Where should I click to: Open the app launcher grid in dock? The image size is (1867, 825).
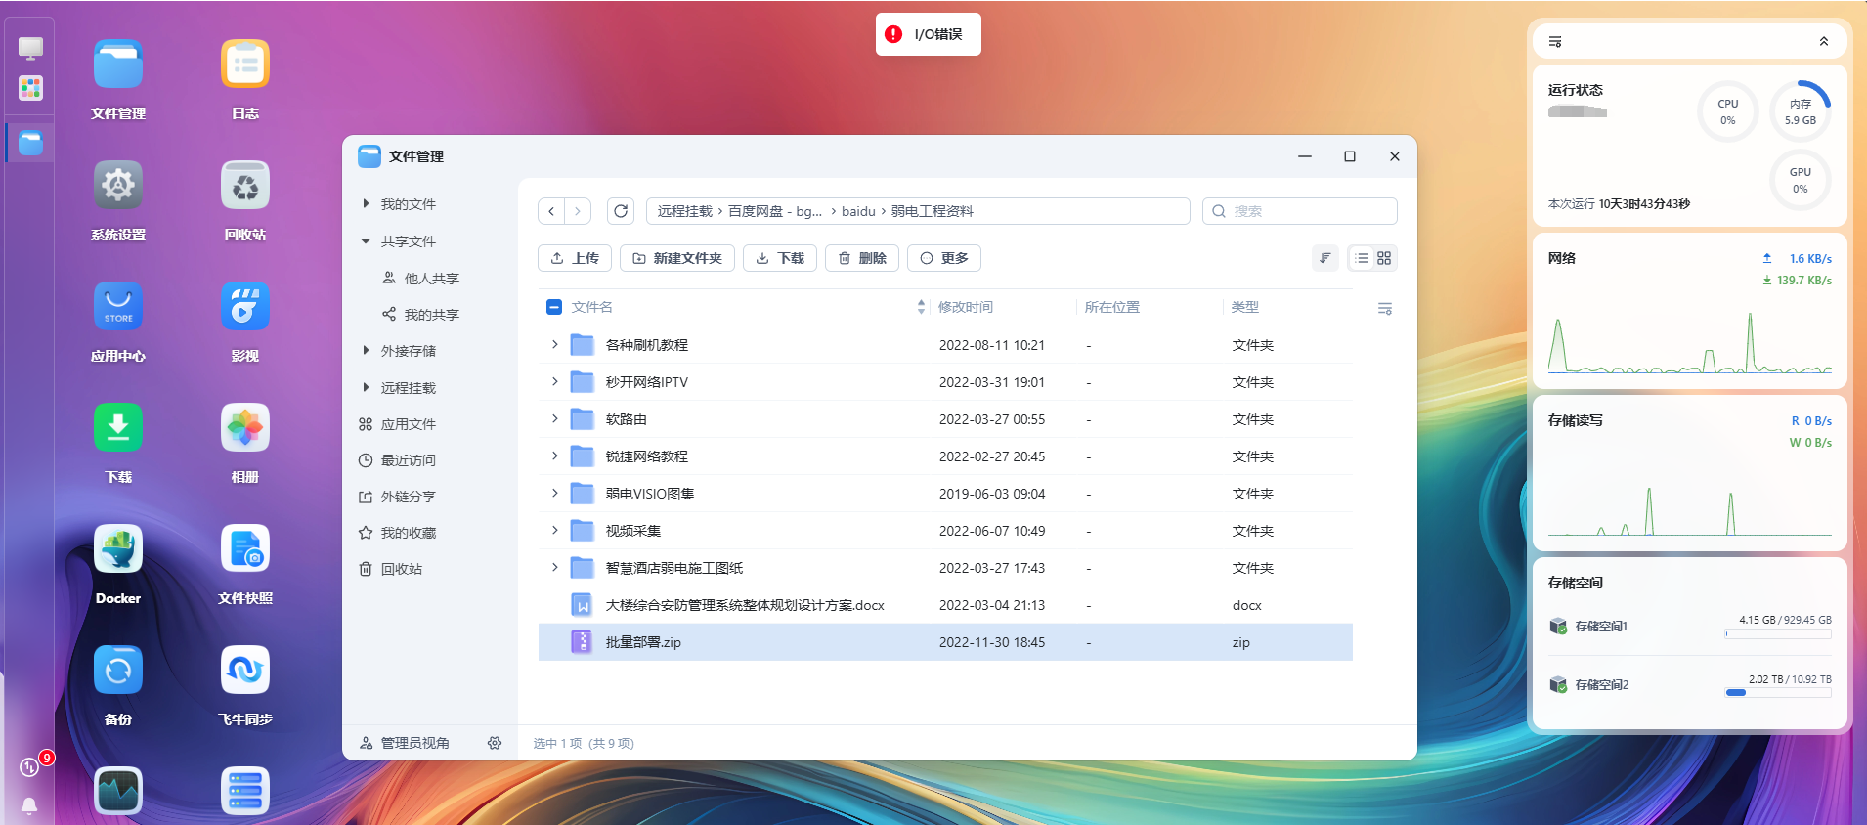(31, 89)
